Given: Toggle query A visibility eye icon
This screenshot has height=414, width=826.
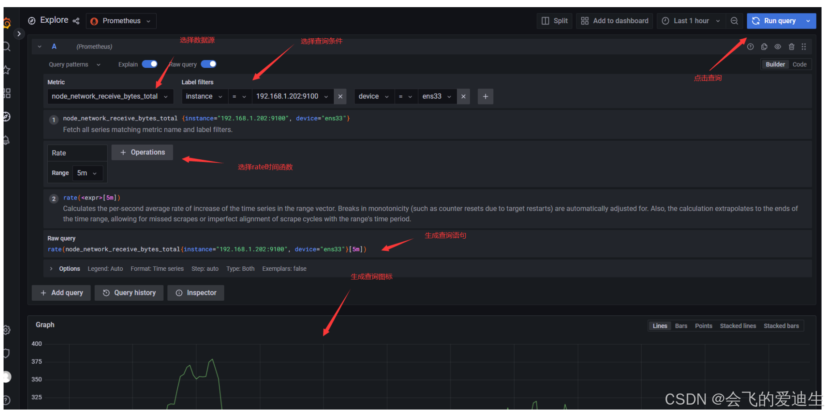Looking at the screenshot, I should [778, 47].
